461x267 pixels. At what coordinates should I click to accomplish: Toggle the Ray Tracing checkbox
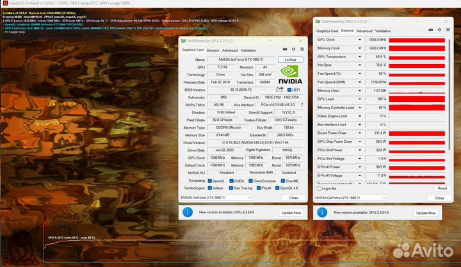(230, 188)
